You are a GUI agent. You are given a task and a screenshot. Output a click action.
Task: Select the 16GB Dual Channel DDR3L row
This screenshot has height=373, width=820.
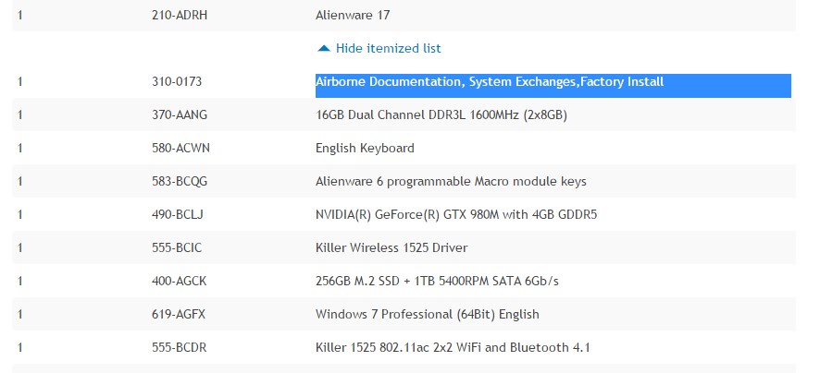pos(404,114)
